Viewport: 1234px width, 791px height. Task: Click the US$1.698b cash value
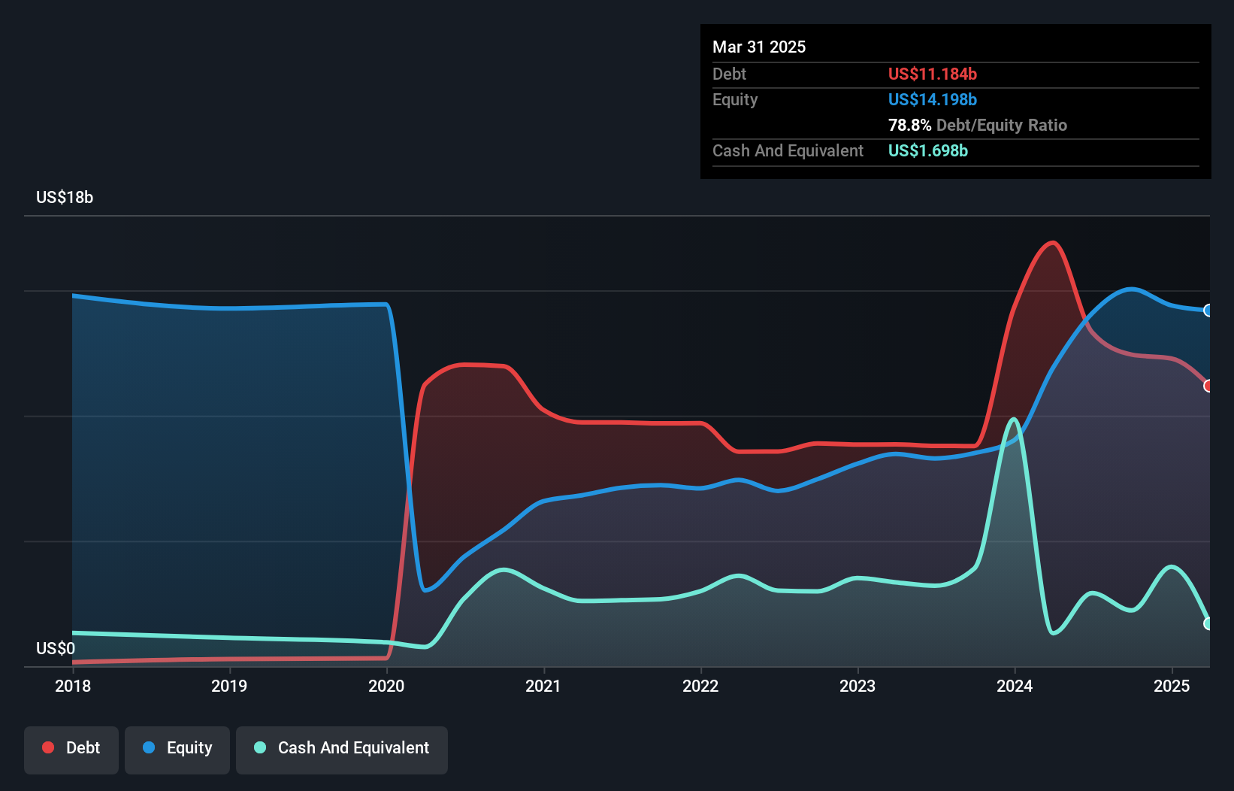click(928, 150)
